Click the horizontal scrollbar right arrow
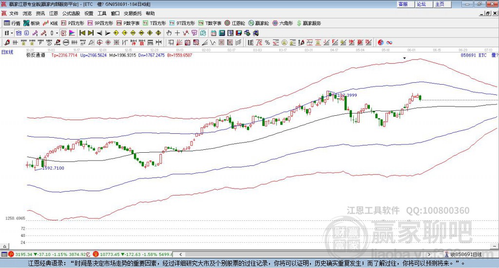Viewport: 499px width, 268px height. click(429, 254)
